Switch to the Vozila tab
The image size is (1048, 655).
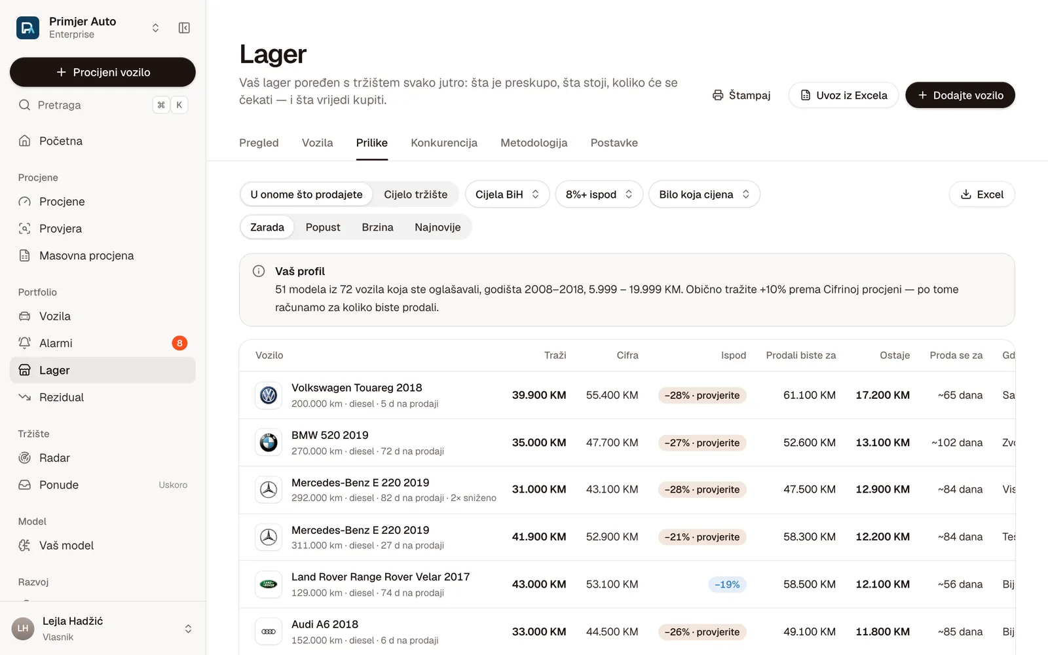click(318, 143)
